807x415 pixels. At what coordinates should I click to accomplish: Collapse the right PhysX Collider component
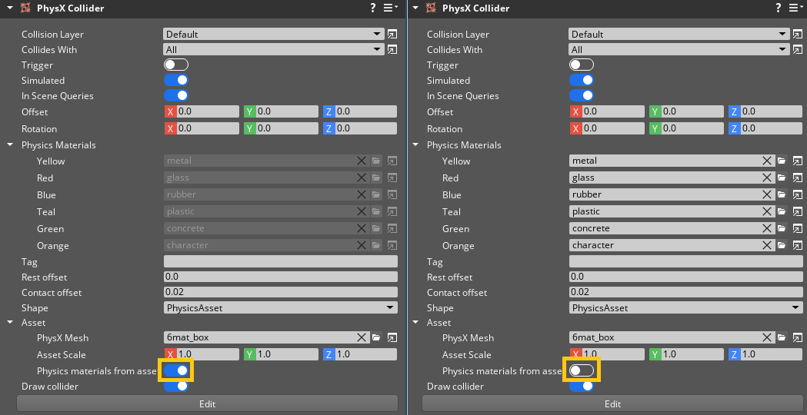pos(415,8)
